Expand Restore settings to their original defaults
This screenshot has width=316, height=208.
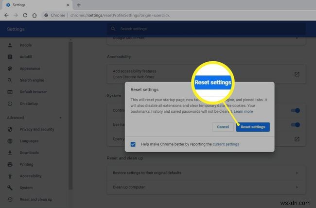[x=206, y=173]
